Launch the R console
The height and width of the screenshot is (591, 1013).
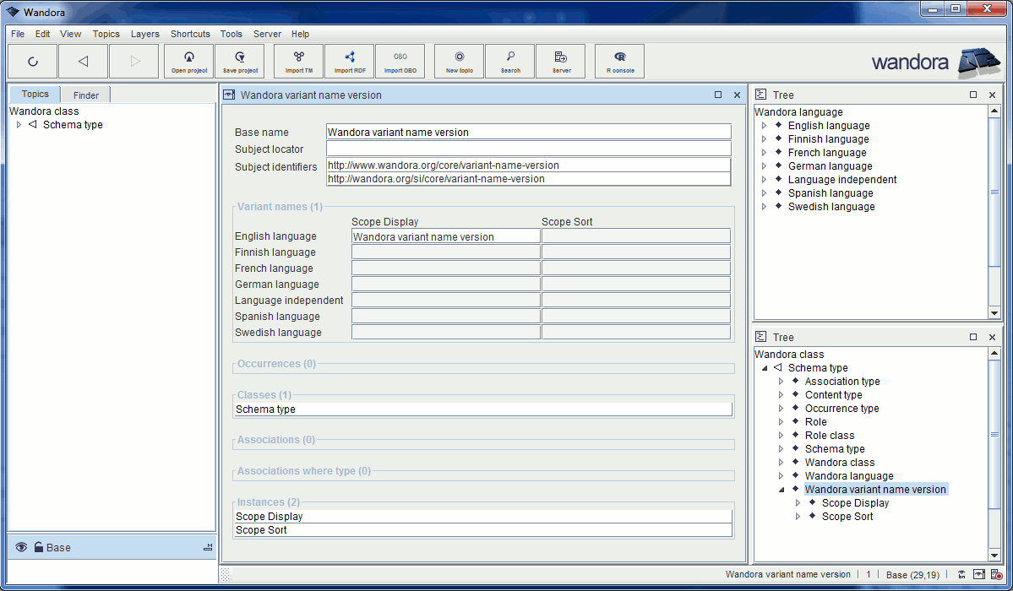[x=619, y=61]
